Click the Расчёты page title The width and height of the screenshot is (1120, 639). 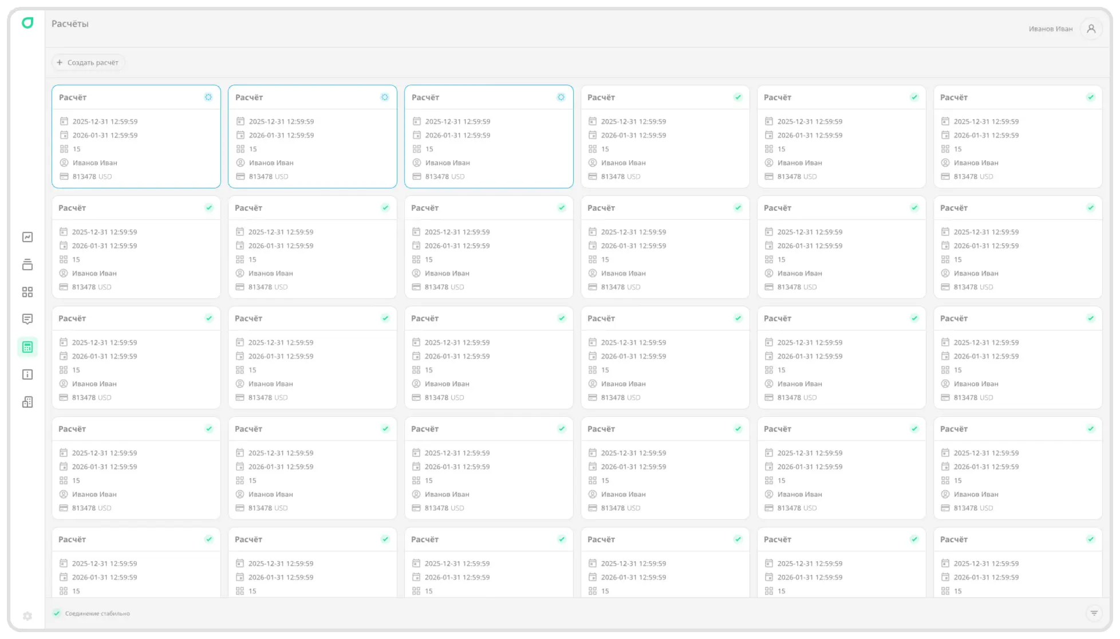click(70, 24)
